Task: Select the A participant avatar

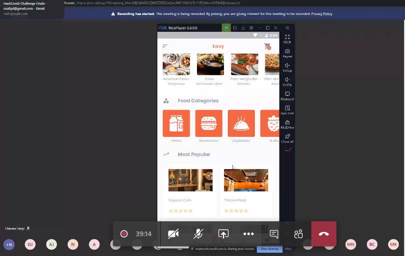Action: 94,244
